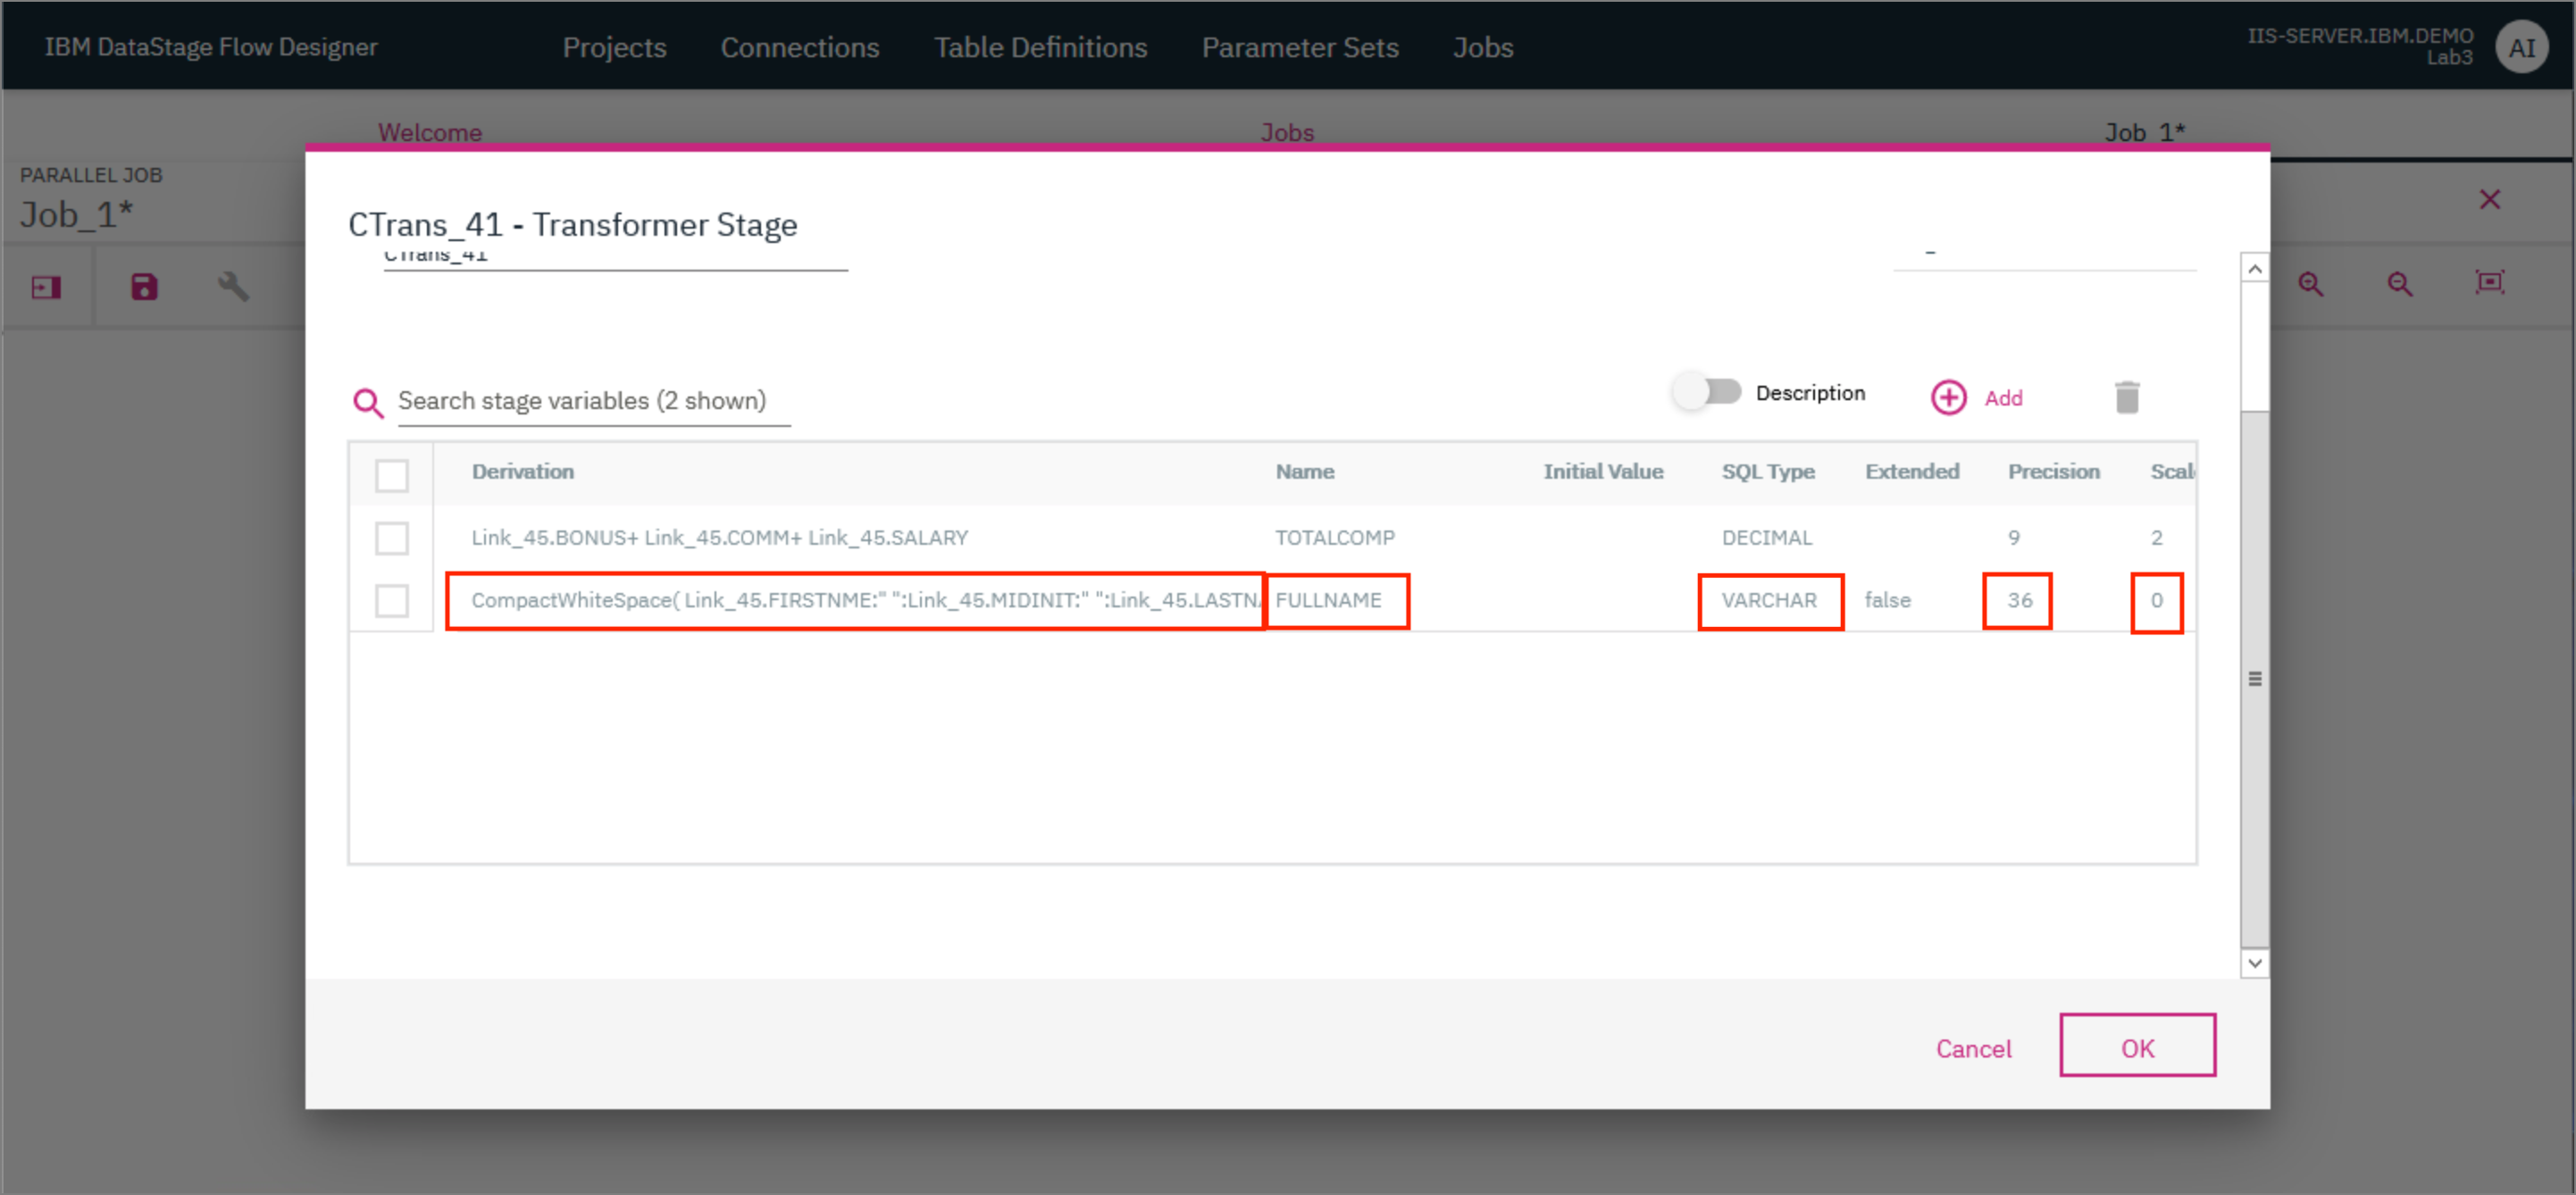
Task: Click the false Extended cell
Action: 1887,601
